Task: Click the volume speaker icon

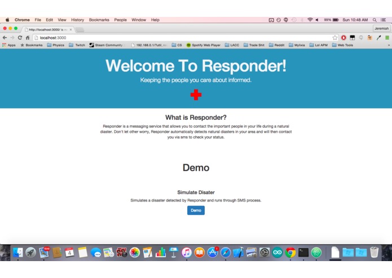Action: pos(317,20)
